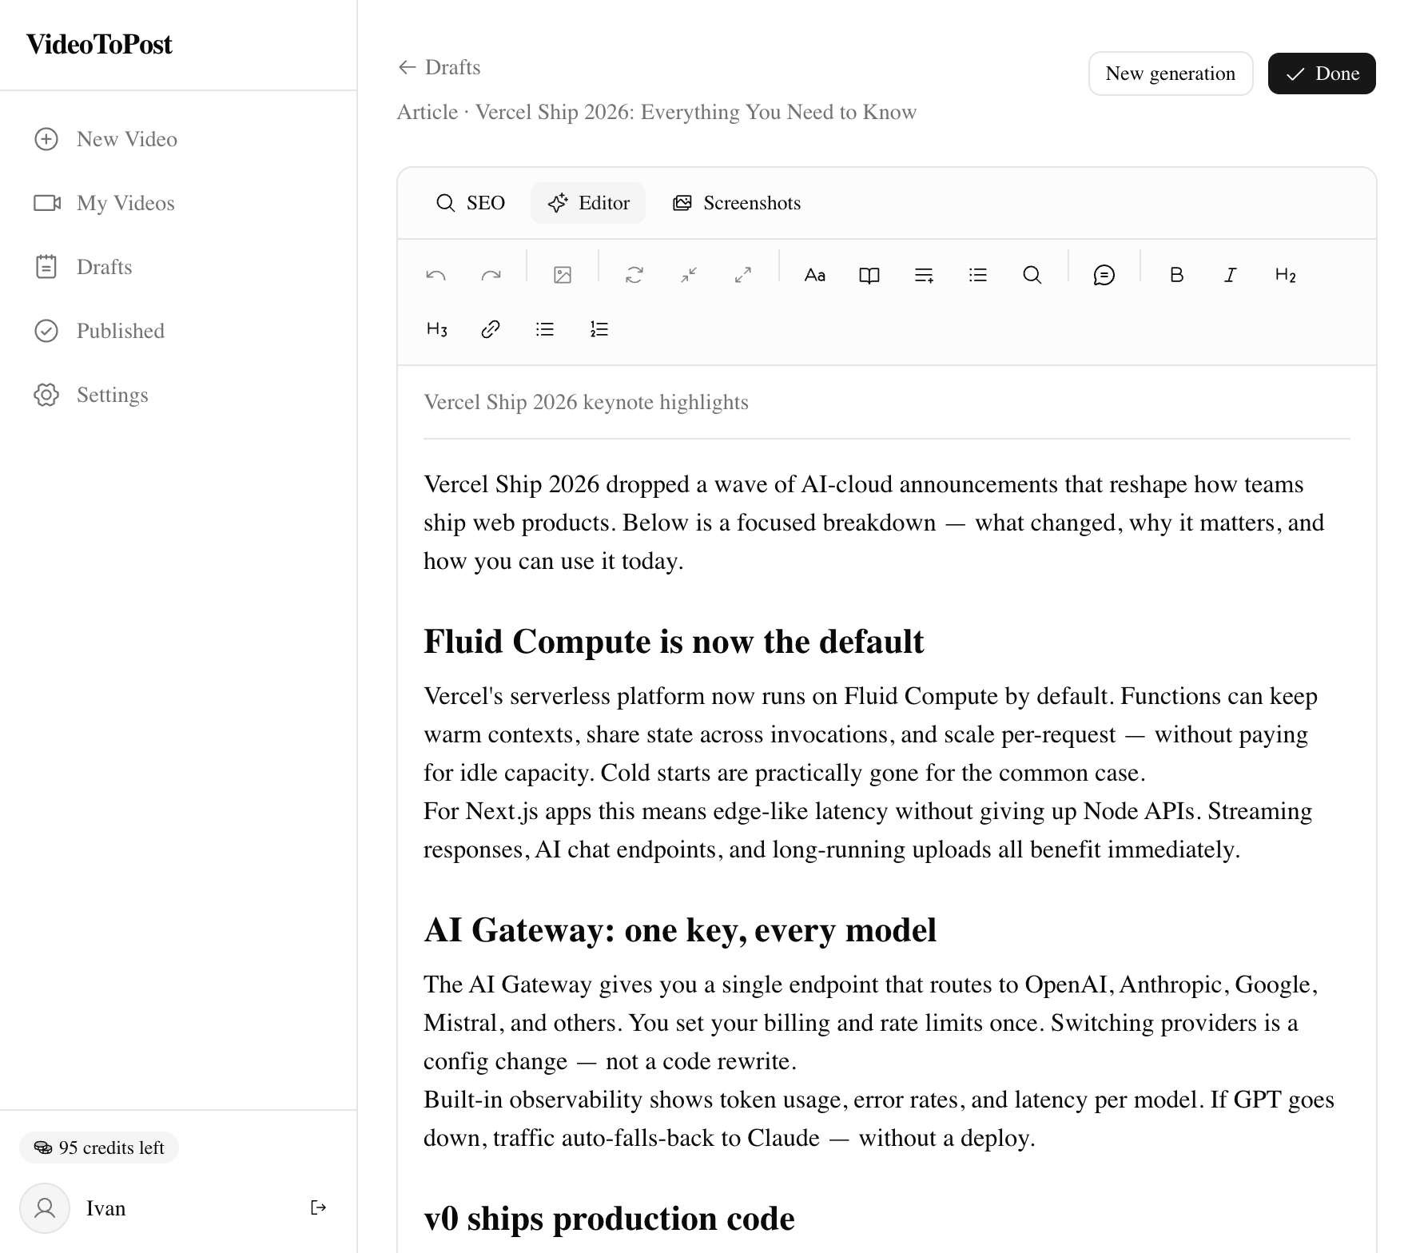The height and width of the screenshot is (1253, 1416).
Task: Click the 'AI Gateway: one key, every model' heading
Action: click(680, 930)
